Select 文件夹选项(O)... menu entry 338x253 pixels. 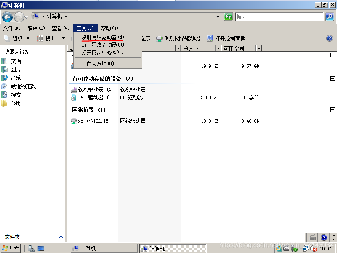point(108,64)
